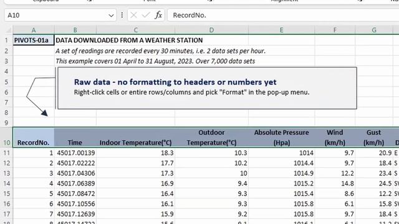Viewport: 399px width, 224px height.
Task: Click indoor temperature value 17.7
Action: (x=136, y=163)
